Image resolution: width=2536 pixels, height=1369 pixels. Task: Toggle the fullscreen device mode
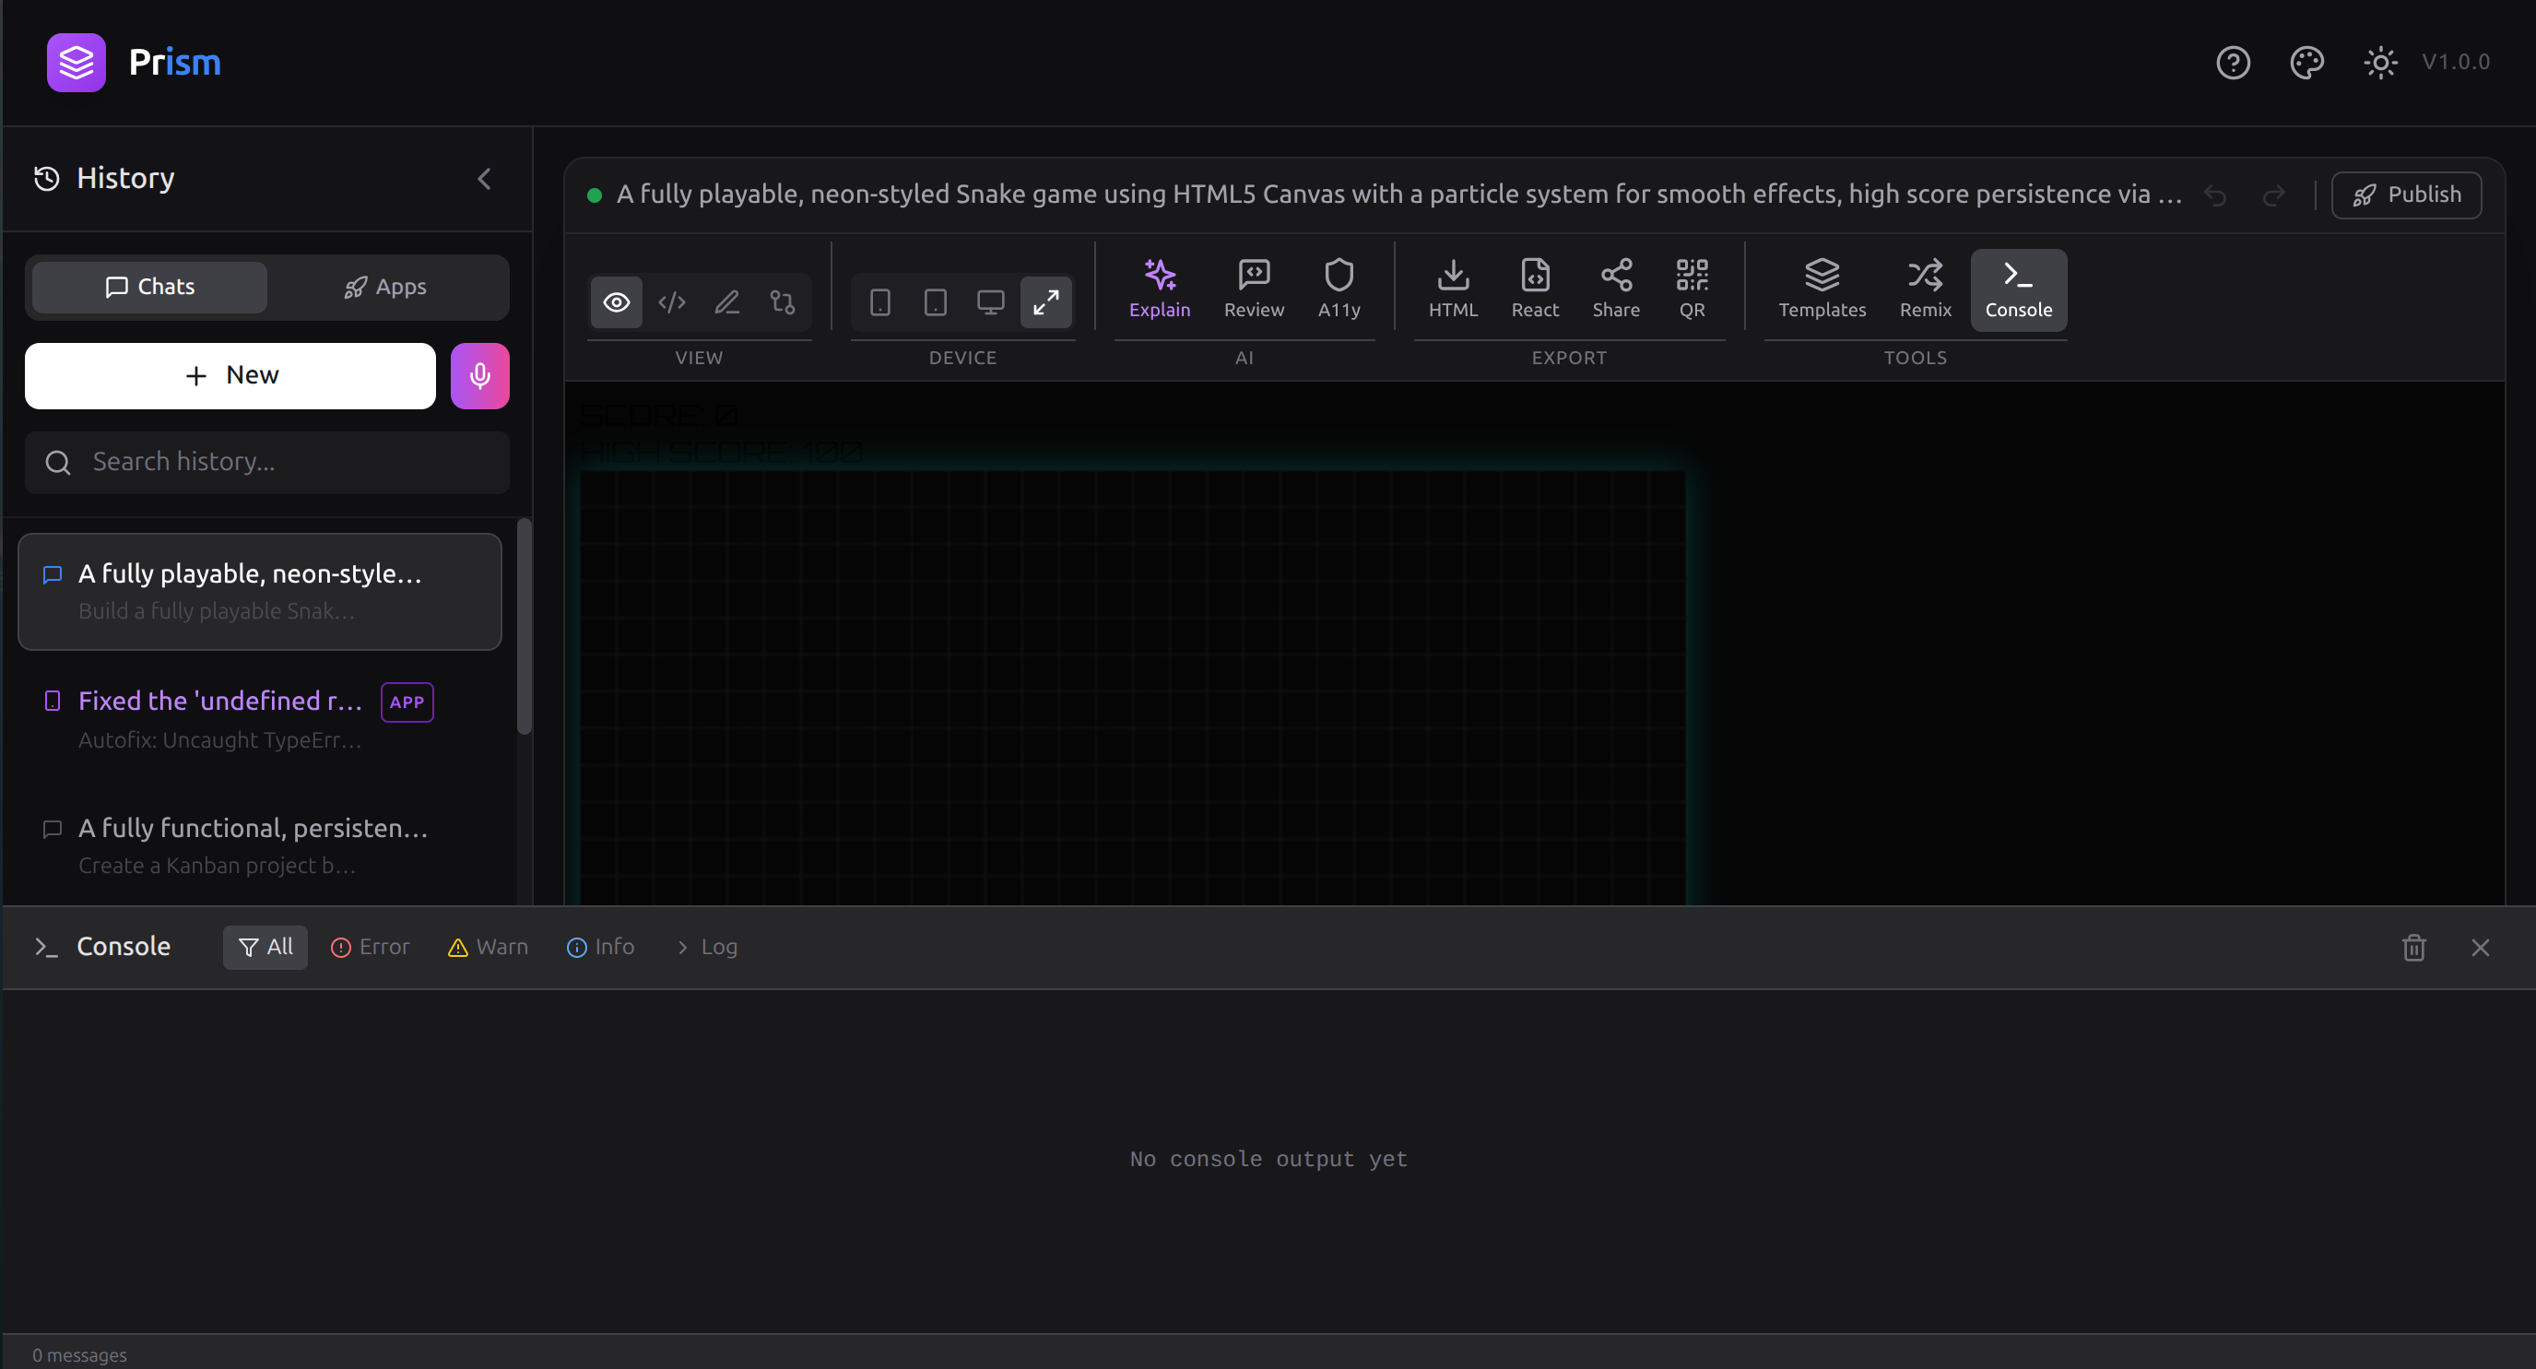tap(1045, 302)
